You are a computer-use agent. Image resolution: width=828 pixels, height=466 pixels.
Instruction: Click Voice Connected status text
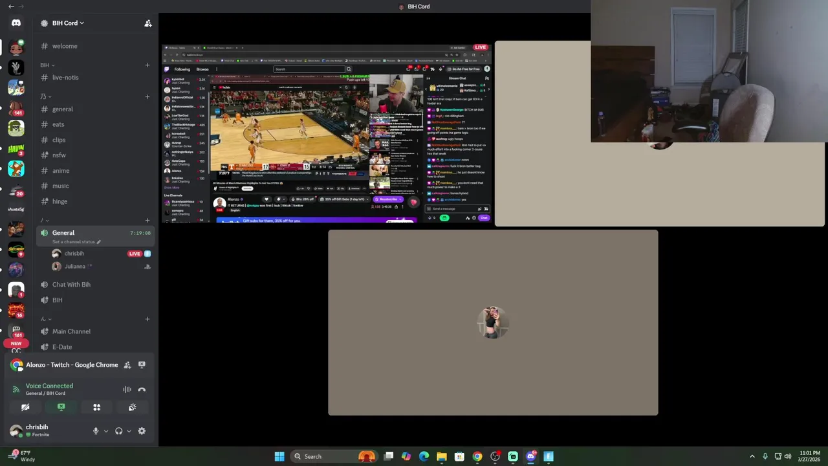click(x=49, y=386)
